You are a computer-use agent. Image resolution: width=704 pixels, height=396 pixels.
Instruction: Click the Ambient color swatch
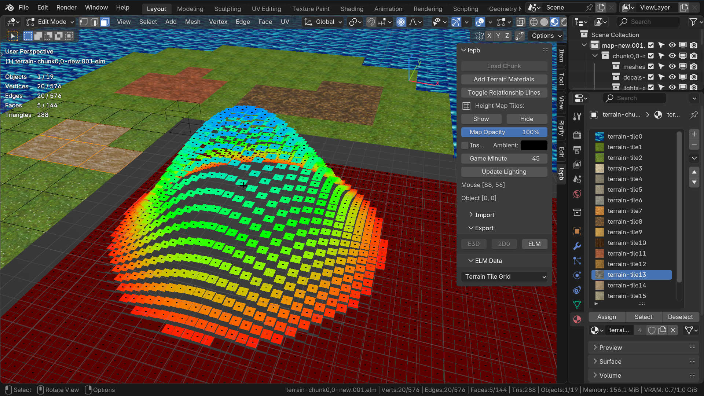tap(534, 145)
